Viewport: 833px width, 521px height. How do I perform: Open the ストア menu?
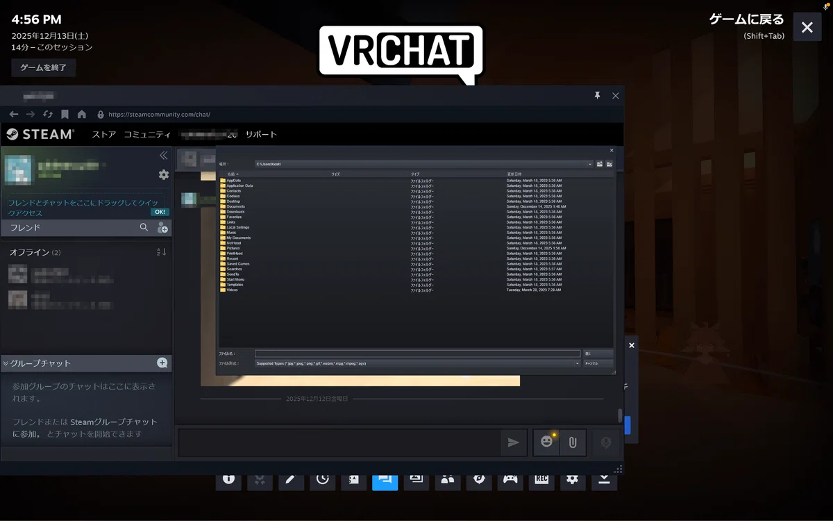(104, 134)
